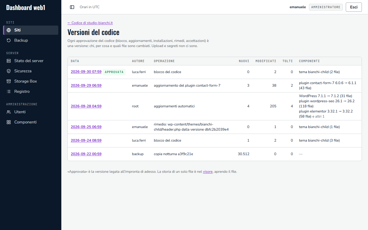368x230 pixels.
Task: Open Storage Box in sidebar
Action: pos(31,81)
